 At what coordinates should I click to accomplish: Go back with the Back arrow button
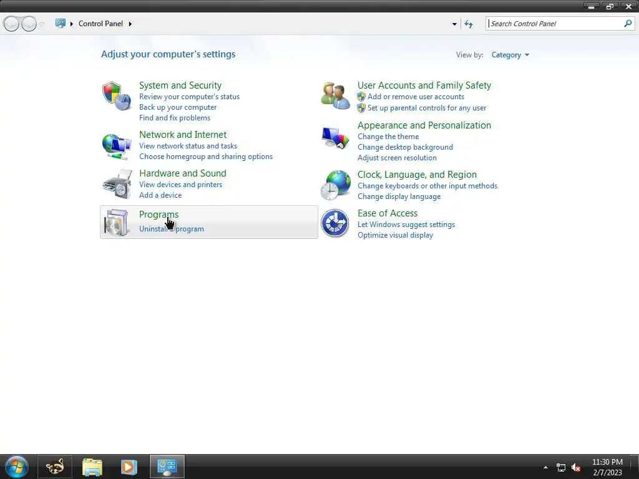pyautogui.click(x=11, y=24)
